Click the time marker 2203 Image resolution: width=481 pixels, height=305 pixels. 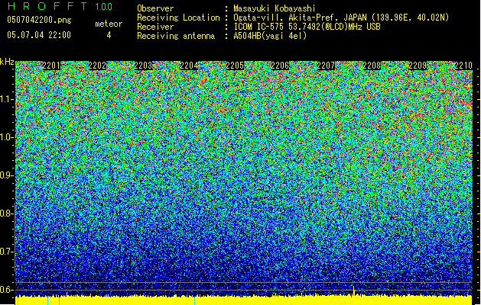tap(143, 66)
